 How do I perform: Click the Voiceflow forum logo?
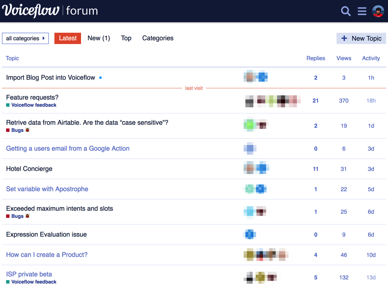[50, 11]
